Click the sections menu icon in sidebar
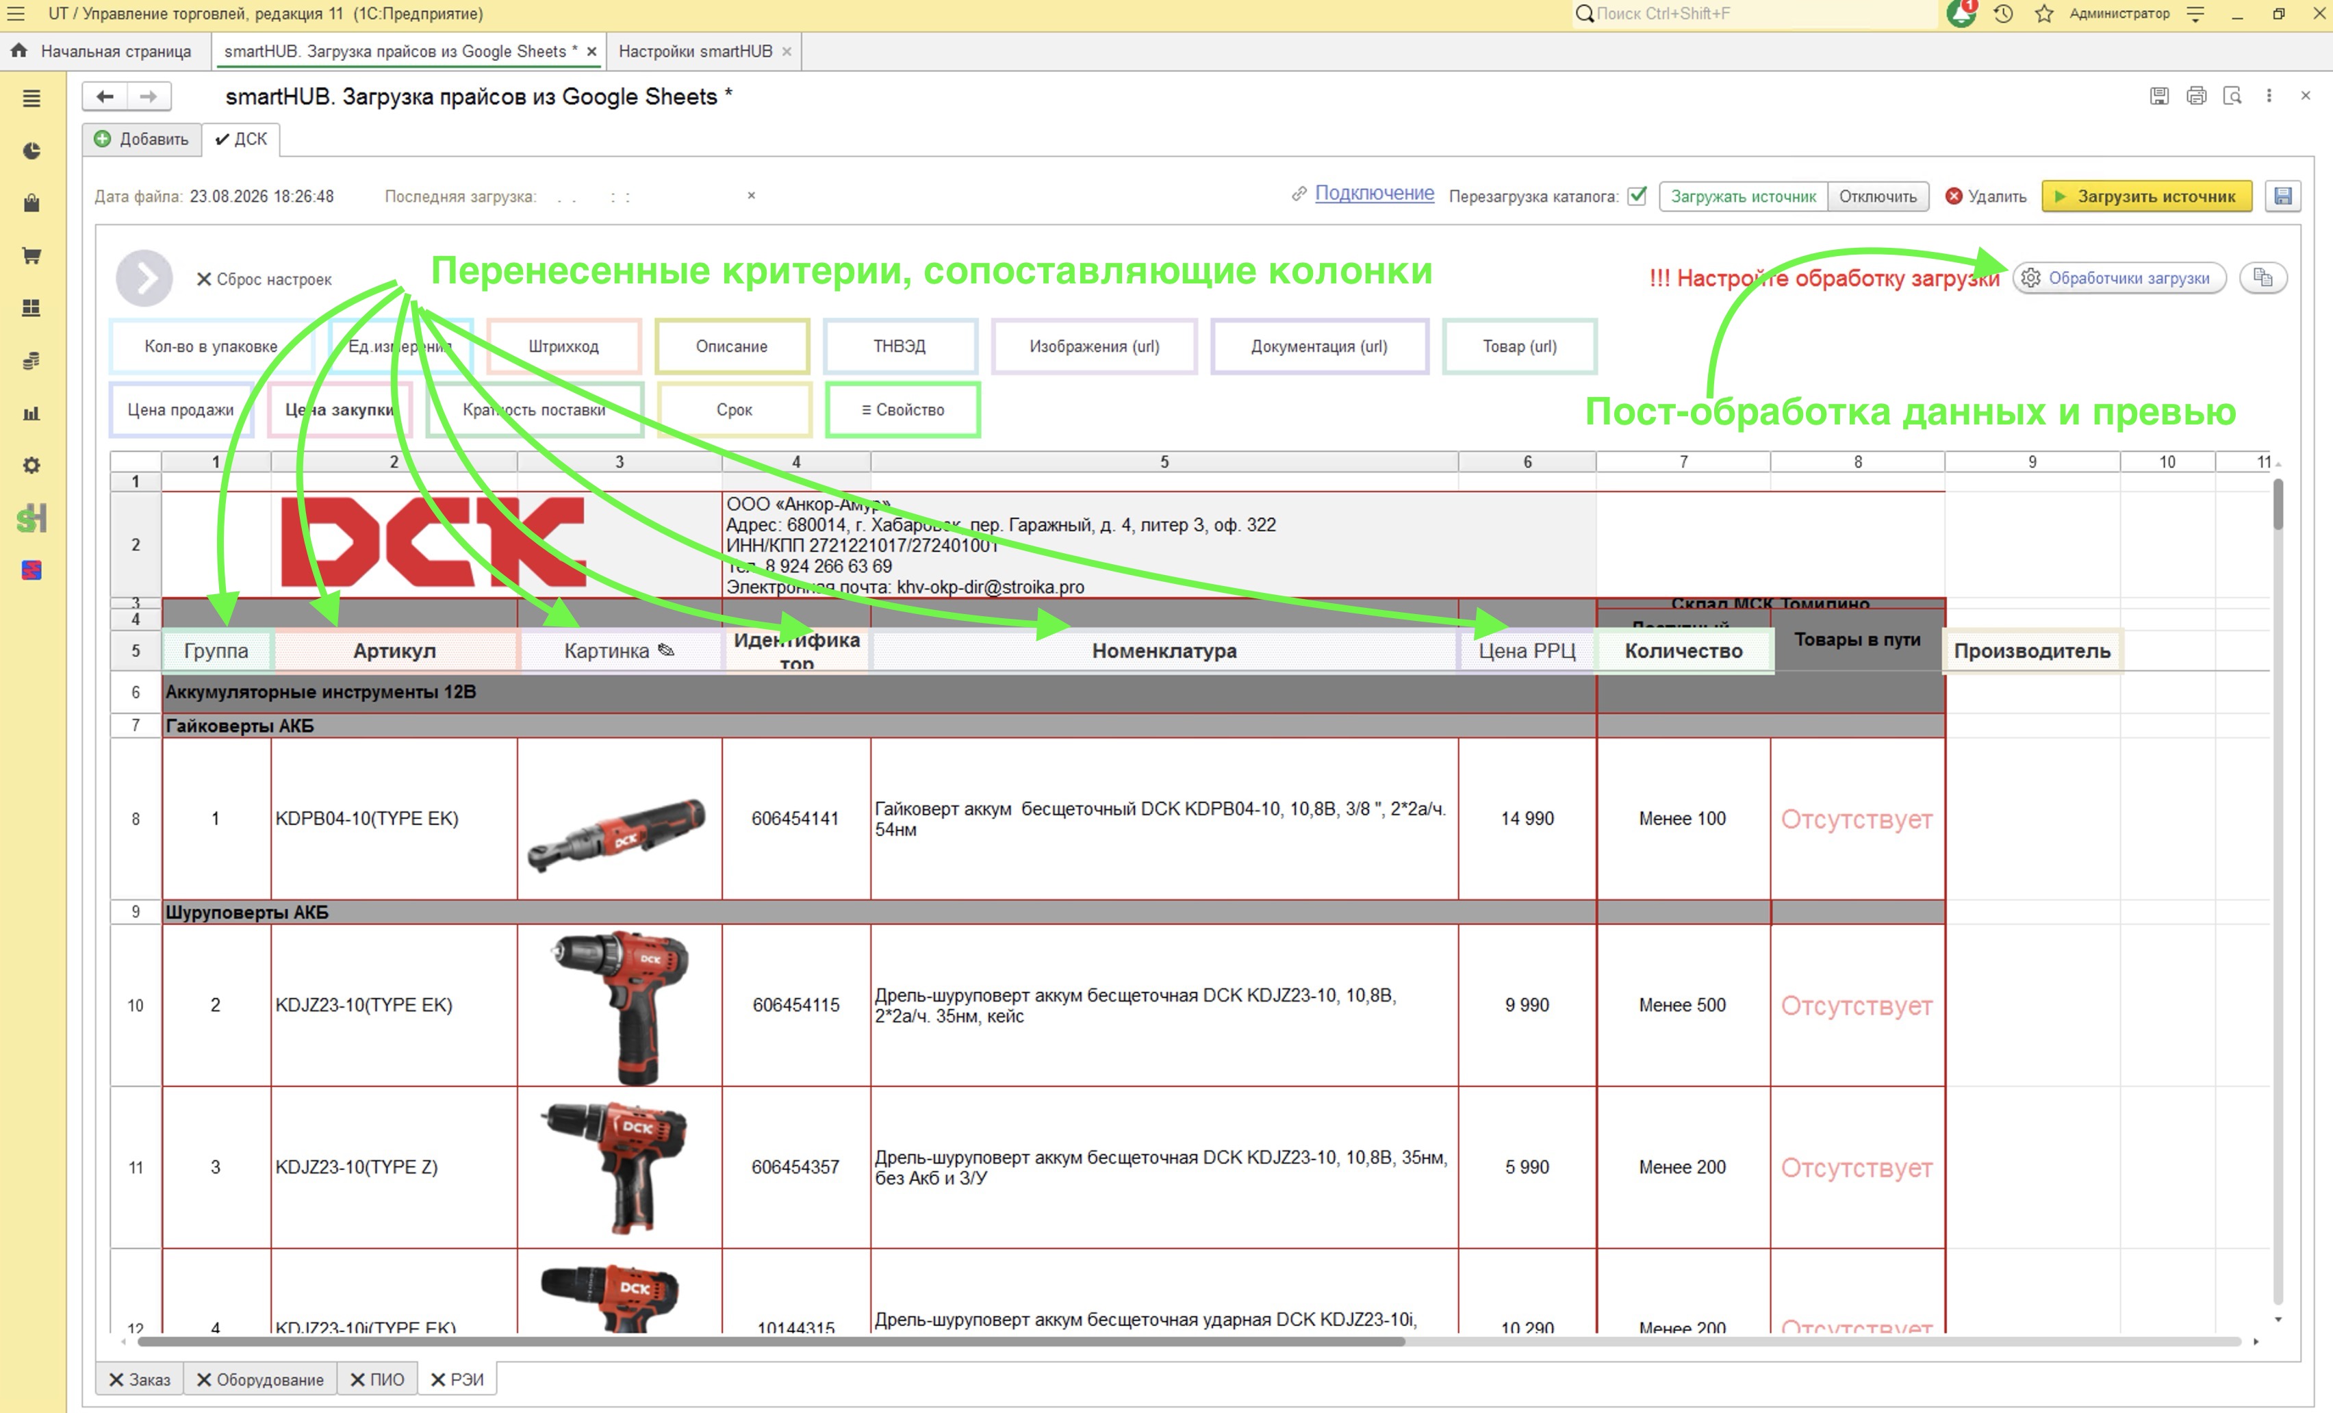This screenshot has height=1413, width=2333. tap(31, 99)
